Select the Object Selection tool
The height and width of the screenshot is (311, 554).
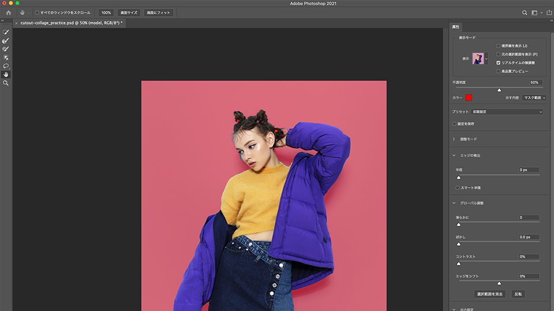[6, 58]
